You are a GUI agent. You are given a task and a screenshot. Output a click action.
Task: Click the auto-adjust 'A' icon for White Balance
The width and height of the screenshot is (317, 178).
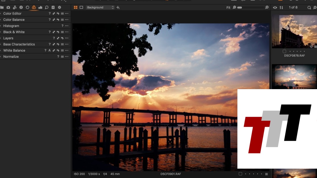point(49,51)
